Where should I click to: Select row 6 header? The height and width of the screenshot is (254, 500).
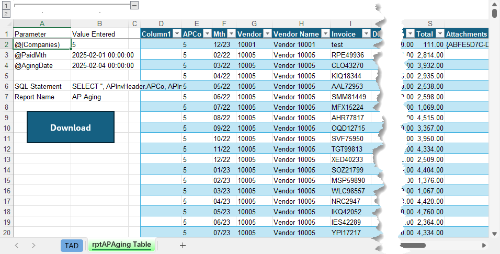coord(6,86)
